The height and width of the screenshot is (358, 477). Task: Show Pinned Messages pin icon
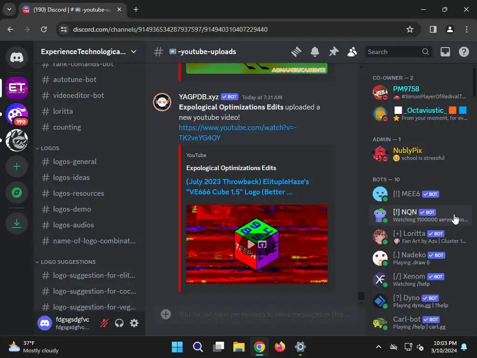pos(334,52)
